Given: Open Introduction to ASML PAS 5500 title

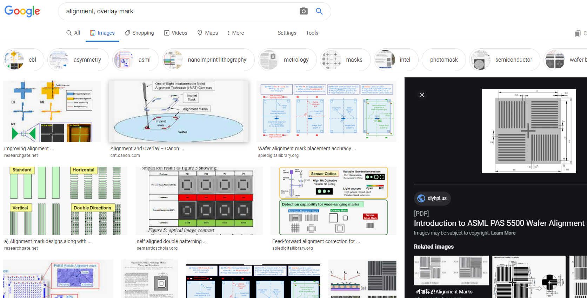Looking at the screenshot, I should pyautogui.click(x=500, y=223).
